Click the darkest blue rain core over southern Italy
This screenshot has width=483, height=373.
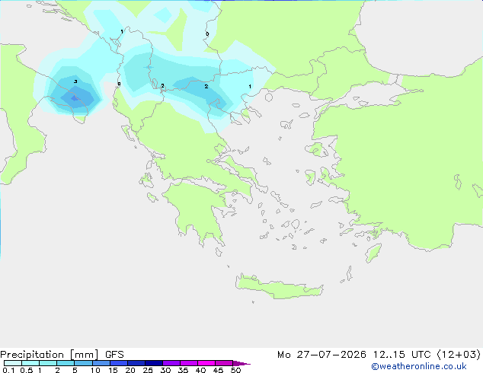(x=75, y=98)
